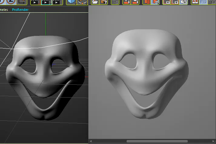Click the highlighted Render to Picture Viewer icon
The height and width of the screenshot is (144, 216).
[46, 2]
